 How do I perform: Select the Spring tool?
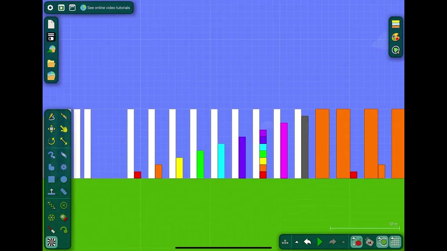coord(51,205)
